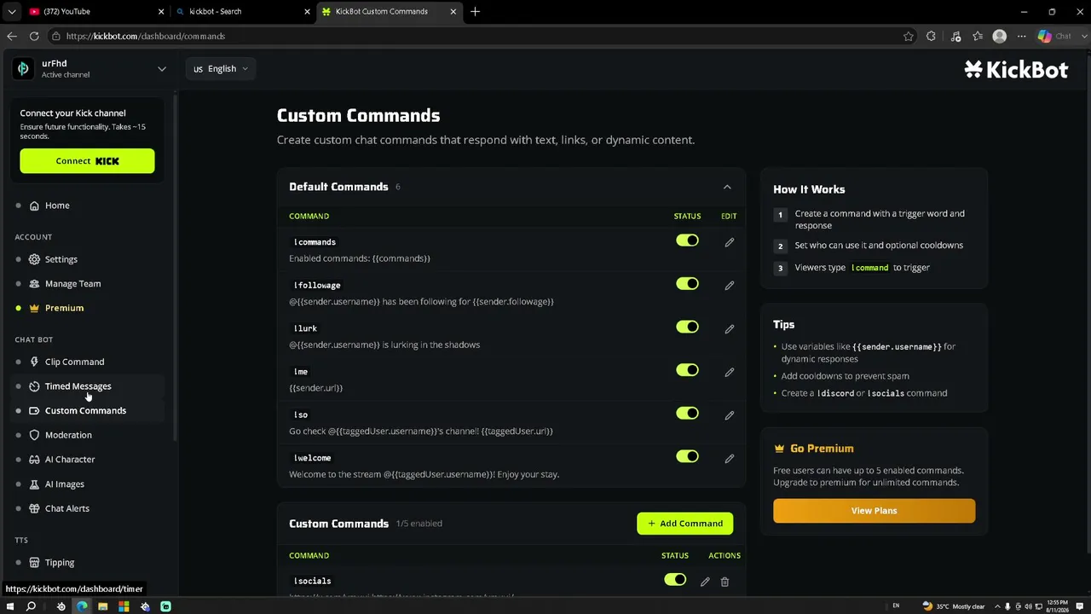Open browser tab search dropdown arrow

pos(11,11)
